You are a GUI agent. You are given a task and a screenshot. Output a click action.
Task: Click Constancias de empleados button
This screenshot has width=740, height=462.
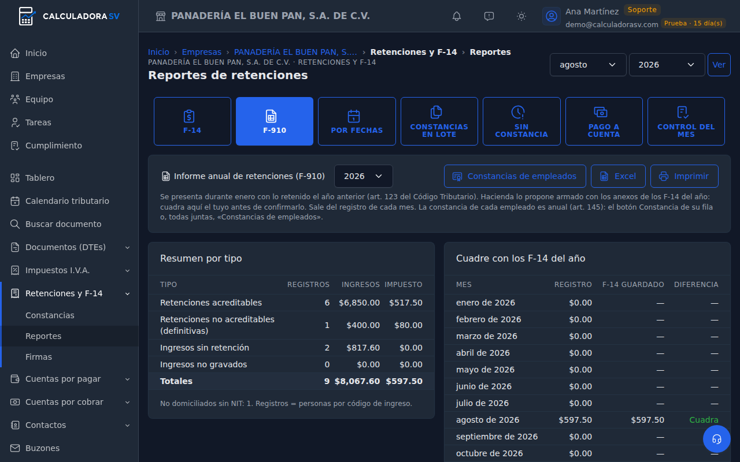515,176
